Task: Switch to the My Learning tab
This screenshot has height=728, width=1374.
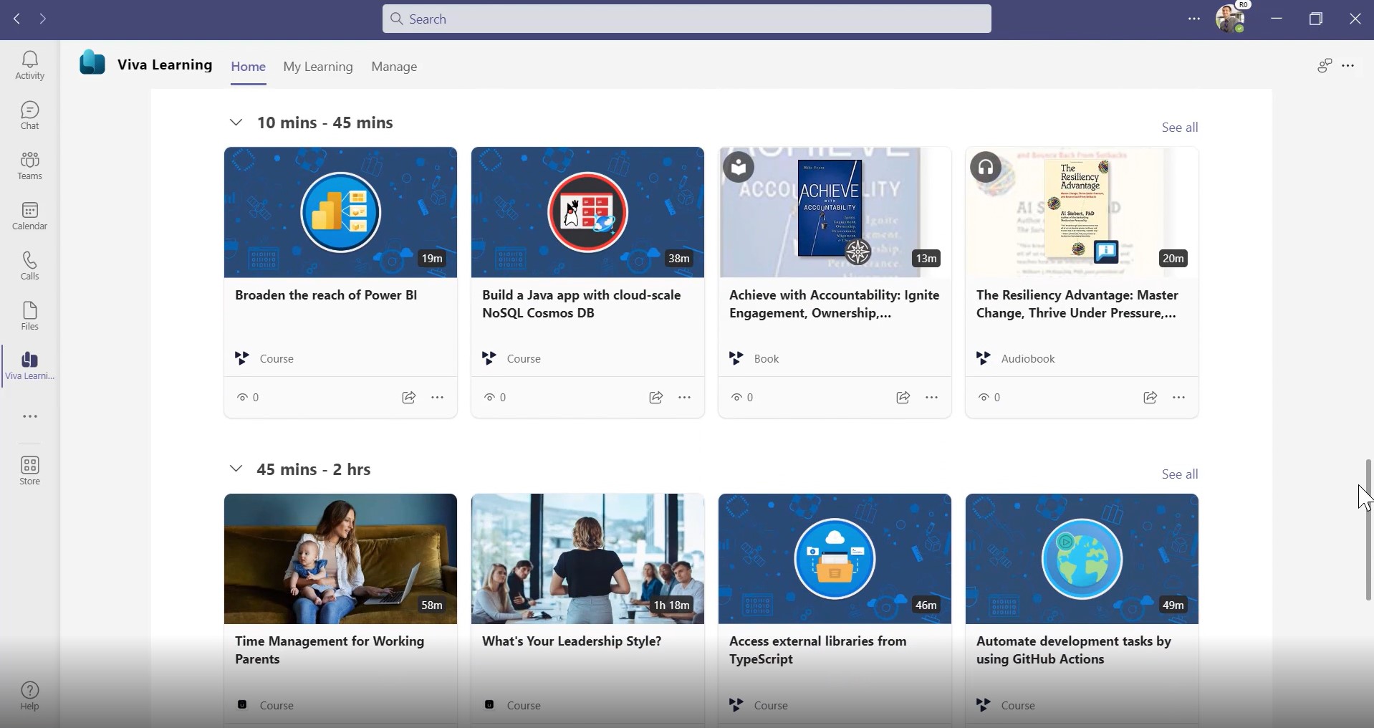Action: pyautogui.click(x=318, y=67)
